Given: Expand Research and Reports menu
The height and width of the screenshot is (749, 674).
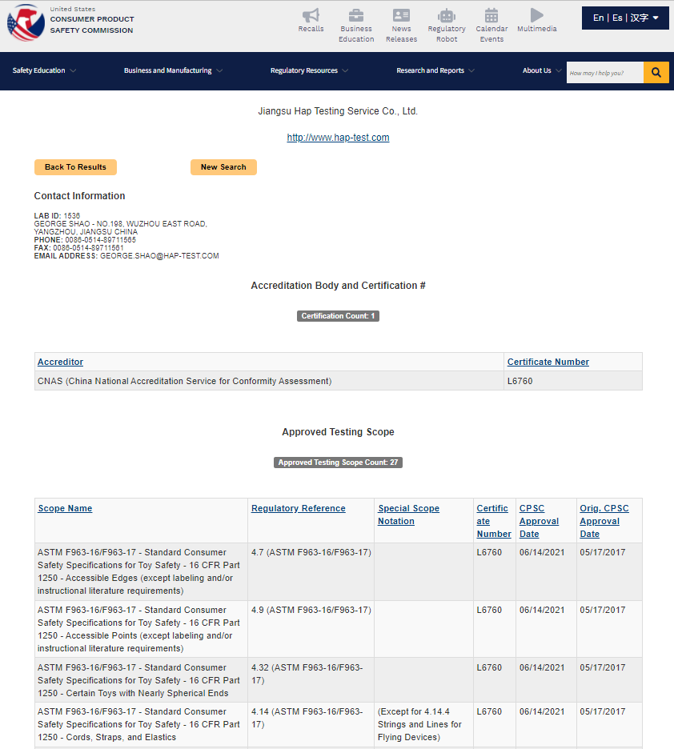Looking at the screenshot, I should [x=435, y=70].
